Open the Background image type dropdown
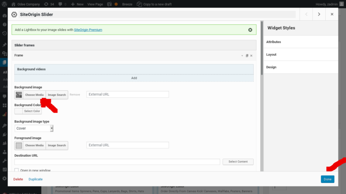 pos(34,128)
